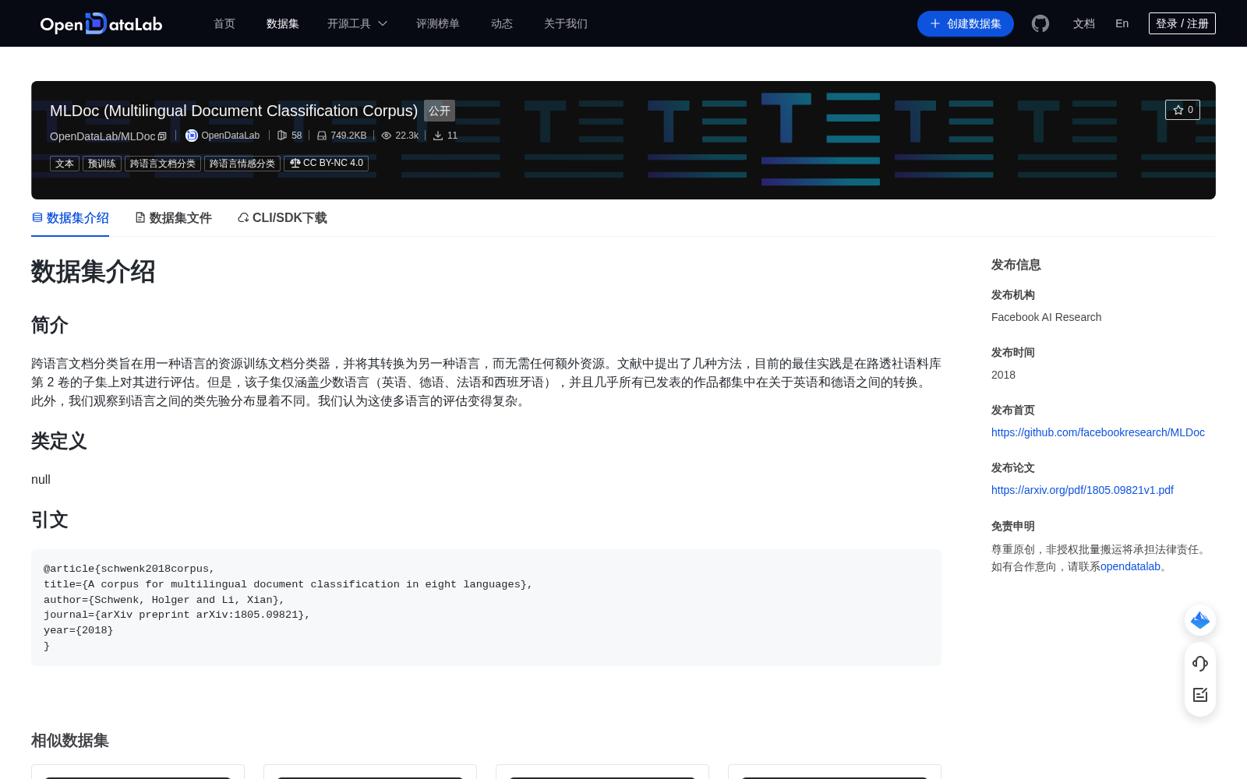Open the 关于我们 navigation item

tap(566, 23)
